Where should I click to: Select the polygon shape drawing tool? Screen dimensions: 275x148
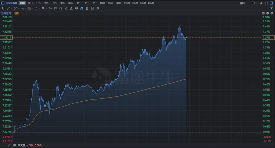tap(15, 9)
